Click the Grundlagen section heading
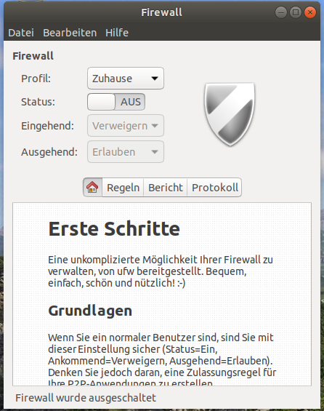This screenshot has width=324, height=411. click(90, 311)
